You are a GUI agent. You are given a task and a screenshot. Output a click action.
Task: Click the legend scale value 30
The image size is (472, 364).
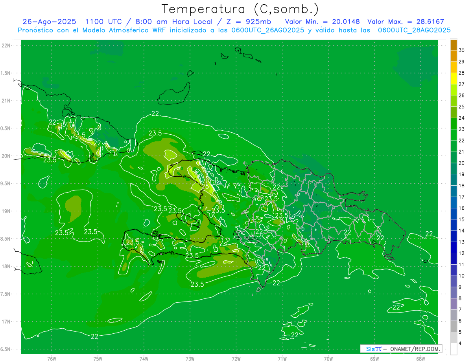462,50
